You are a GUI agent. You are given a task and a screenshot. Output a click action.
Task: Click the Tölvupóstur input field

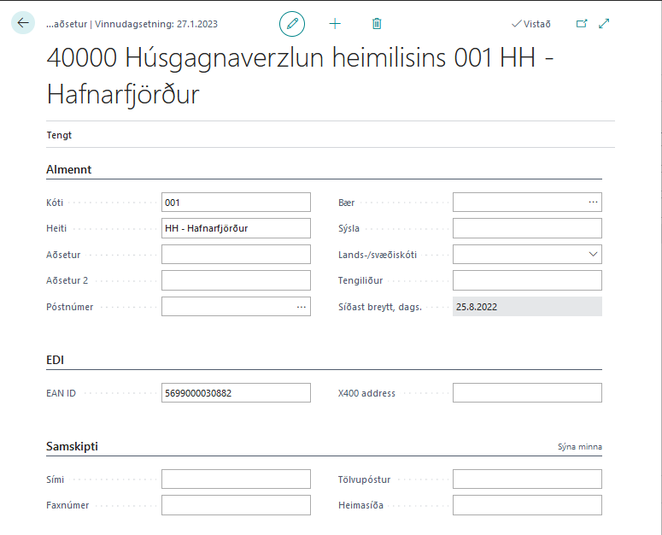click(x=526, y=479)
